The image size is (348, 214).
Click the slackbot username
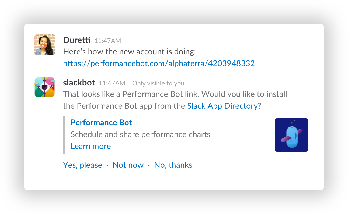click(x=79, y=83)
